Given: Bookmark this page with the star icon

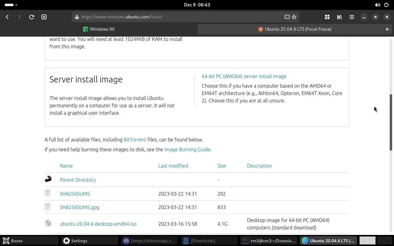Looking at the screenshot, I should 294,17.
